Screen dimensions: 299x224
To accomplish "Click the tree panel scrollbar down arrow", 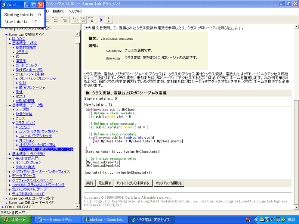I will (77, 206).
